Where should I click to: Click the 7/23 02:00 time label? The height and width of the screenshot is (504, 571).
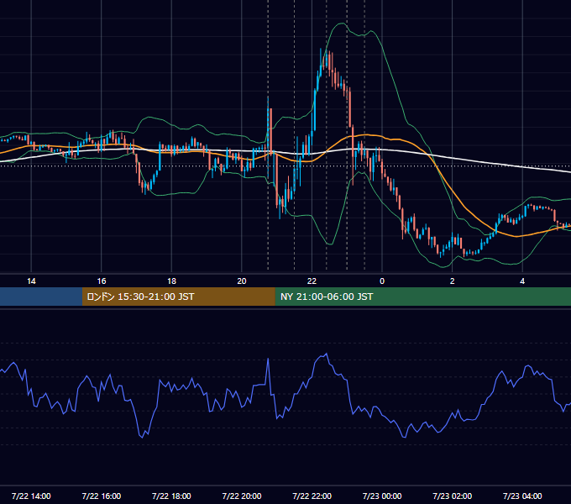453,496
